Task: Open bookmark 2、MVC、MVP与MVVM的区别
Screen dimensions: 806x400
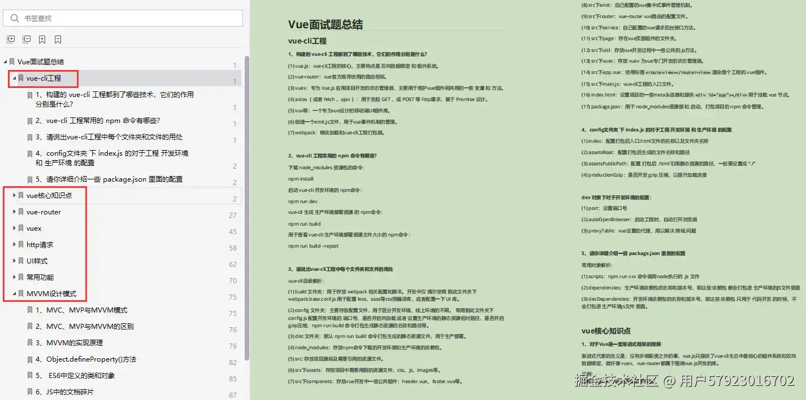Action: tap(85, 326)
